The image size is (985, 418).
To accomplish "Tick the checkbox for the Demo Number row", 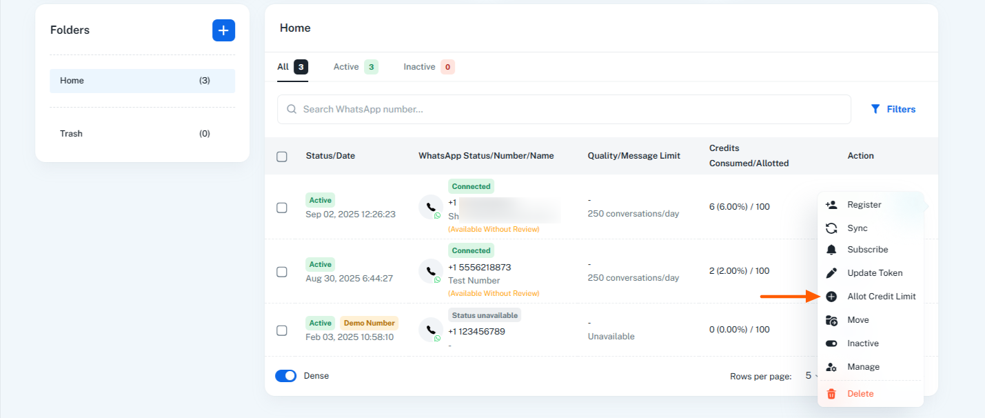I will pos(282,330).
